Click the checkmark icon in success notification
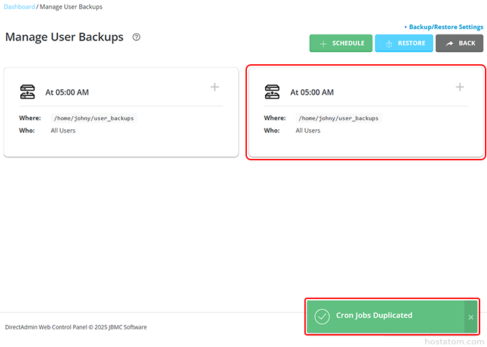Viewport: 487px width, 347px height. pyautogui.click(x=322, y=317)
